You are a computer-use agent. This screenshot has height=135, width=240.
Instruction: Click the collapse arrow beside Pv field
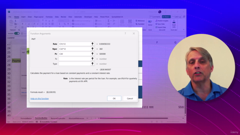[x=93, y=54]
